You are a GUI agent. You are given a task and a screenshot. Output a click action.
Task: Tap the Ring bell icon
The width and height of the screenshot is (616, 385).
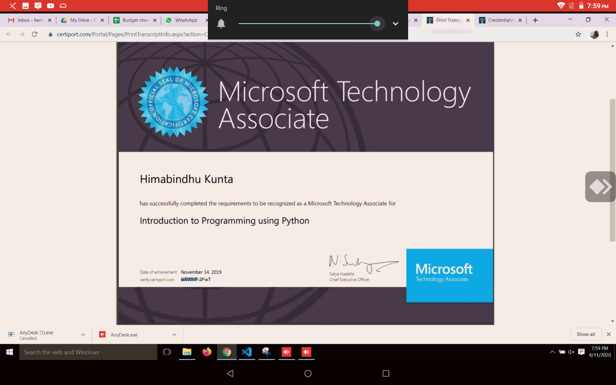pos(221,24)
